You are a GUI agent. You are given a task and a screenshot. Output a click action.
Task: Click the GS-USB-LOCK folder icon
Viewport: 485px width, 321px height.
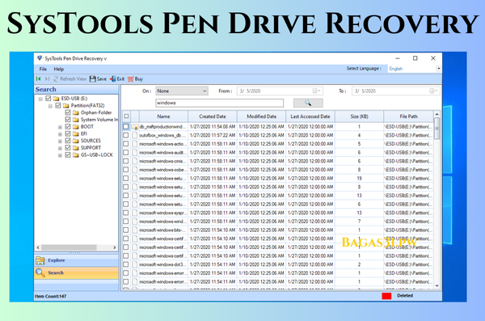76,154
